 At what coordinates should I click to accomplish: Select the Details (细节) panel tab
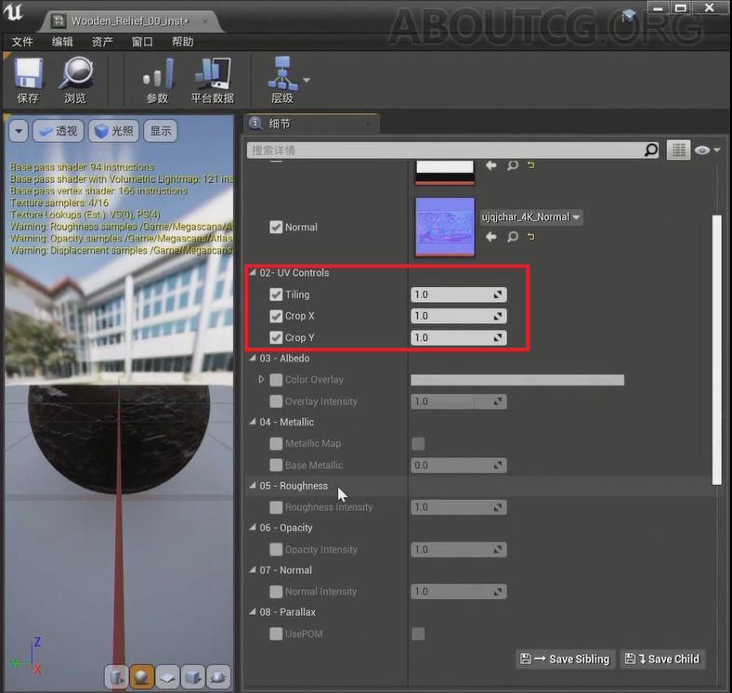tap(310, 124)
